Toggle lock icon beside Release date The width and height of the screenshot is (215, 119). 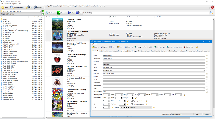point(136,98)
